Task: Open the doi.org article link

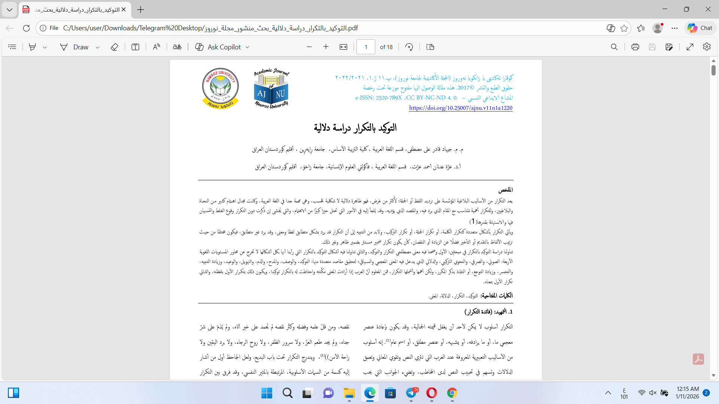Action: point(461,108)
